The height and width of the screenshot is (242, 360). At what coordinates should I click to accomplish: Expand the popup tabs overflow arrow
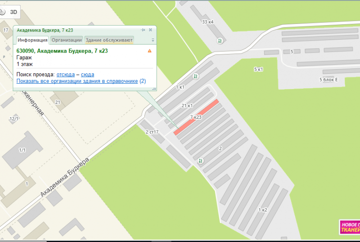coord(153,40)
